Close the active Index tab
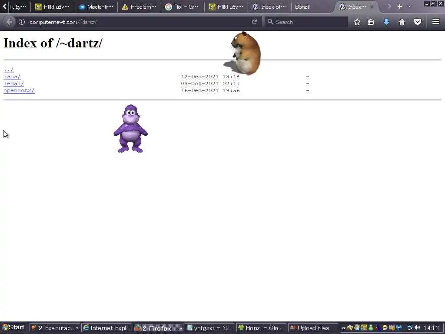Viewport: 445px width, 334px height. tap(372, 7)
